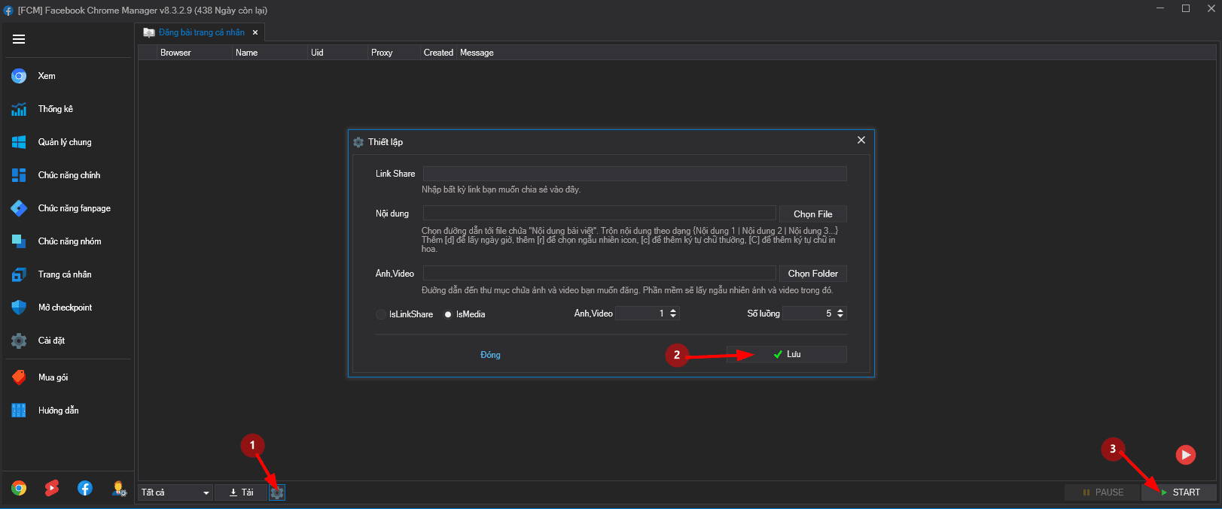Select the IsLinkShare radio button
Viewport: 1222px width, 509px height.
click(381, 314)
